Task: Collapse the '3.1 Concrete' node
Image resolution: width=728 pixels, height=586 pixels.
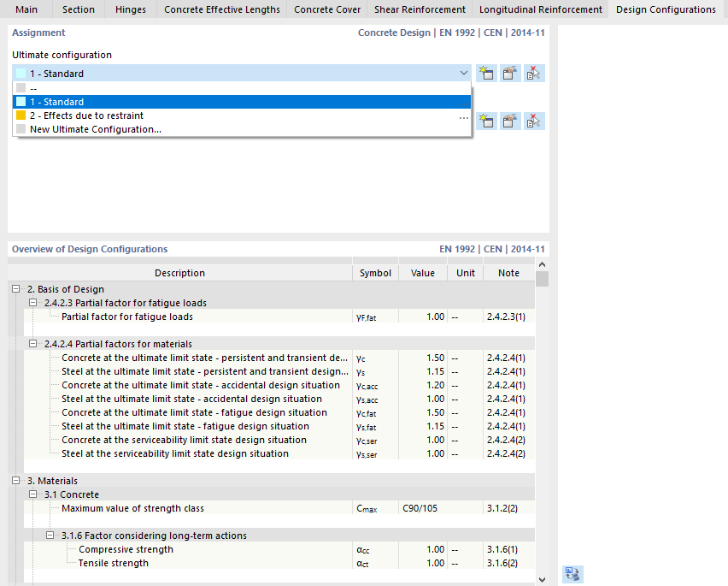Action: [33, 494]
